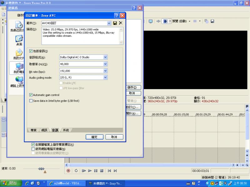250x187 pixels.
Task: Enable Save data in Intel byte order
Action: click(x=31, y=101)
